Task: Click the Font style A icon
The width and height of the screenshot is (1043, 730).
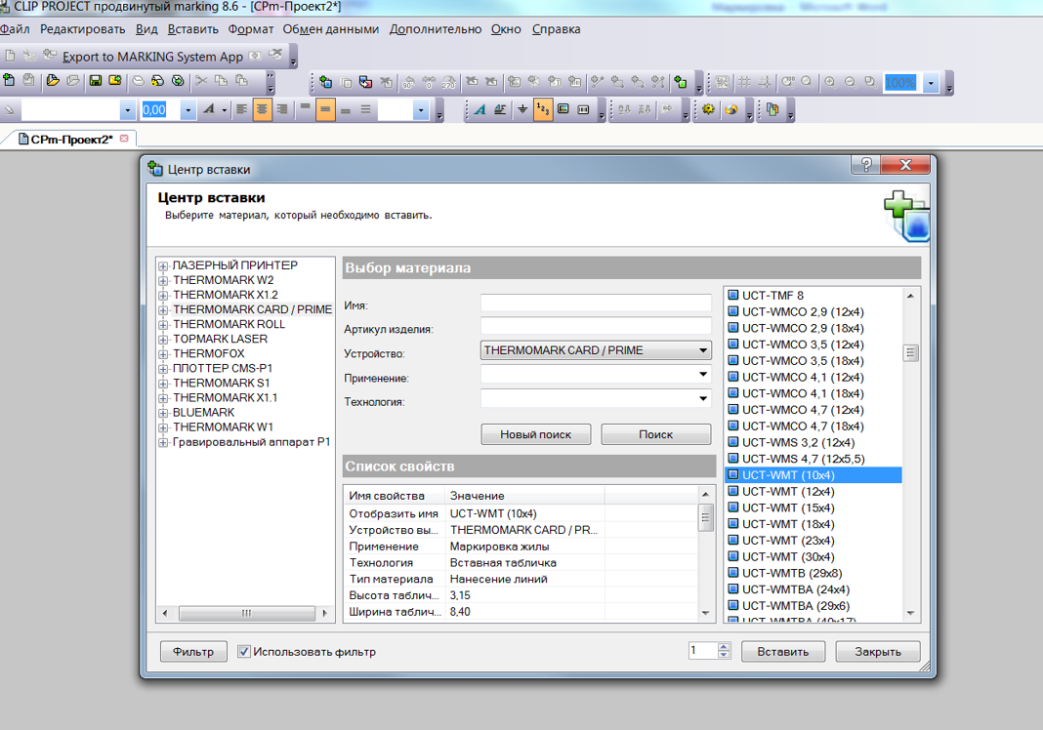Action: (x=209, y=109)
